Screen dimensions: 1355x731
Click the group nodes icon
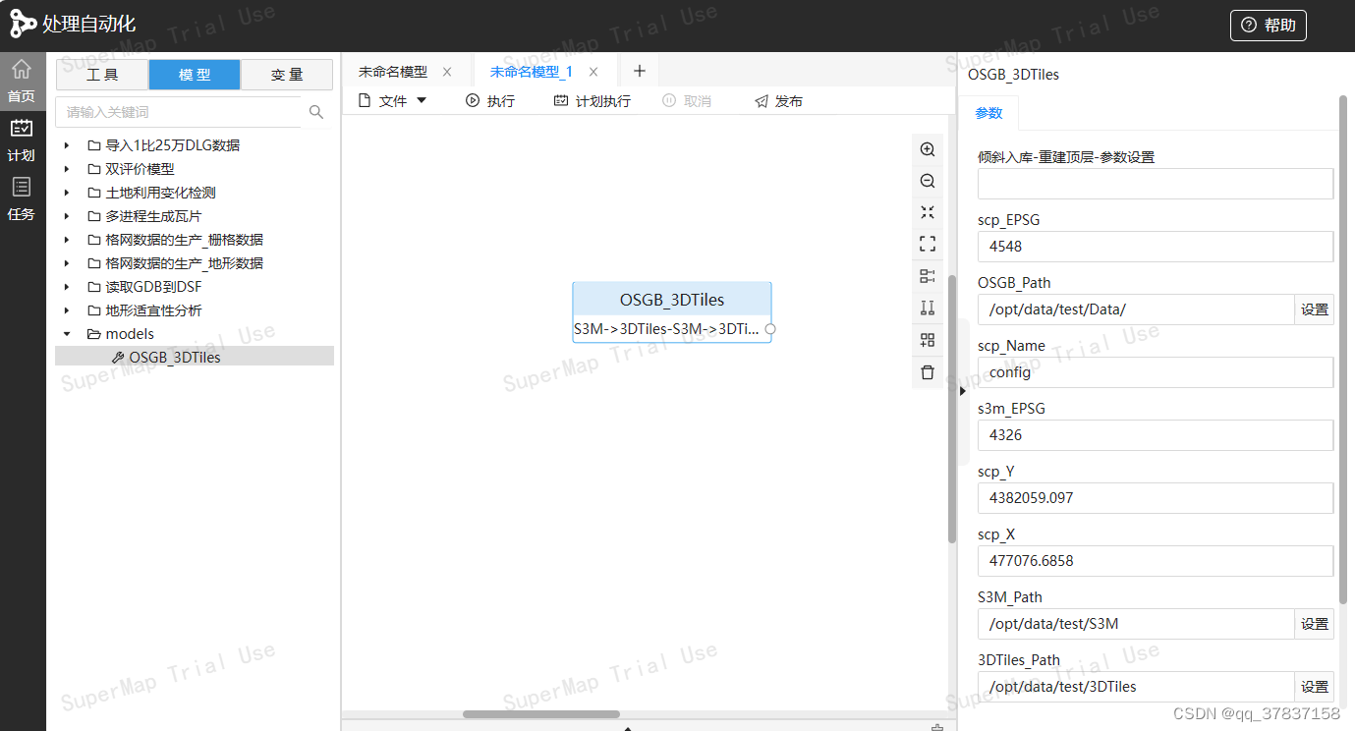click(928, 340)
